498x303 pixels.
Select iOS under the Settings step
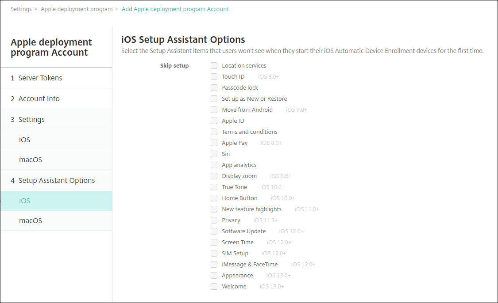pos(25,140)
